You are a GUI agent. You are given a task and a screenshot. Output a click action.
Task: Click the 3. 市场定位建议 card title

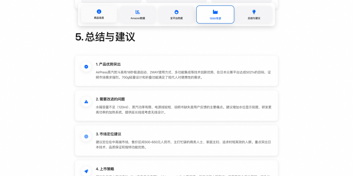[x=109, y=134]
